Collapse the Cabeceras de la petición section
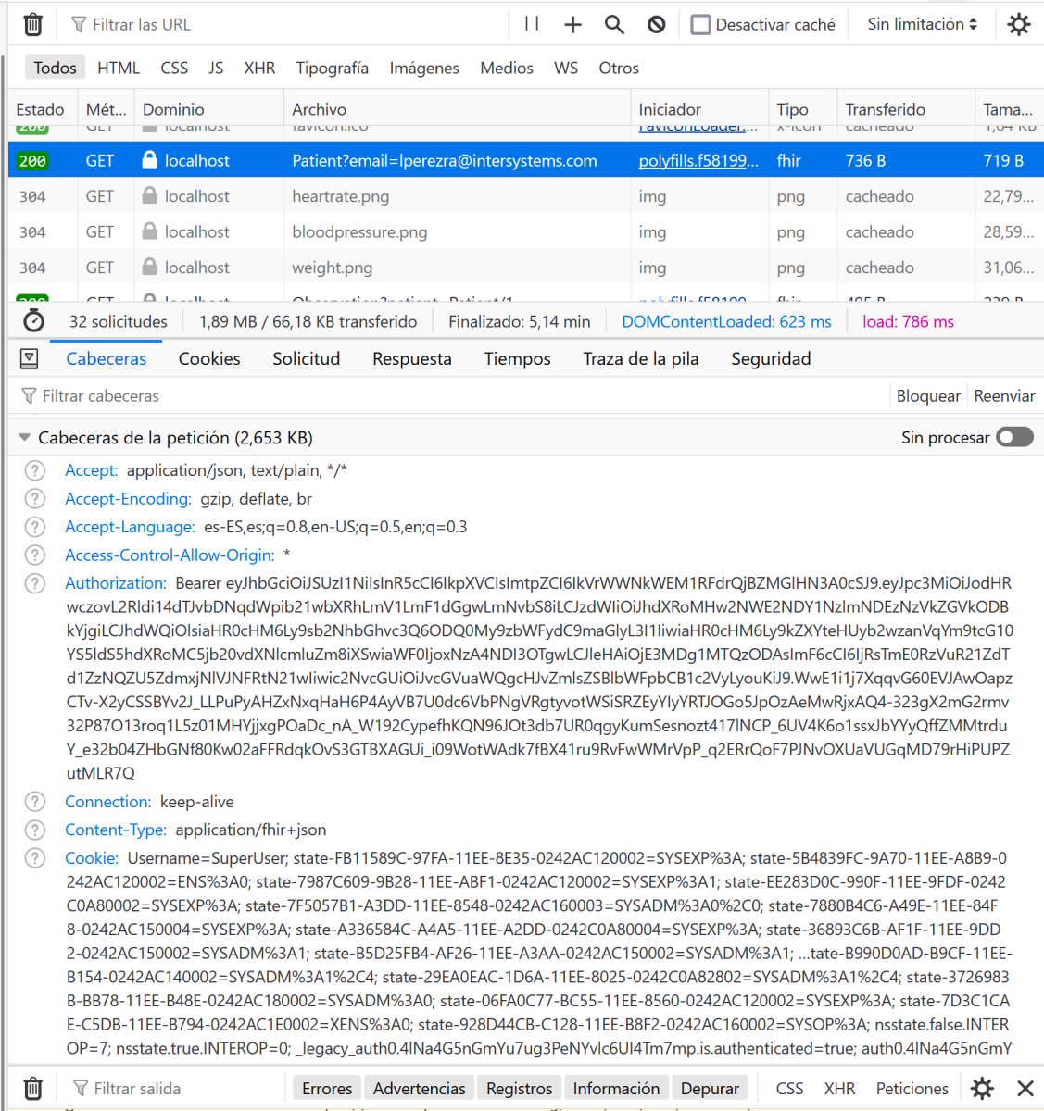Viewport: 1044px width, 1111px height. [x=24, y=438]
